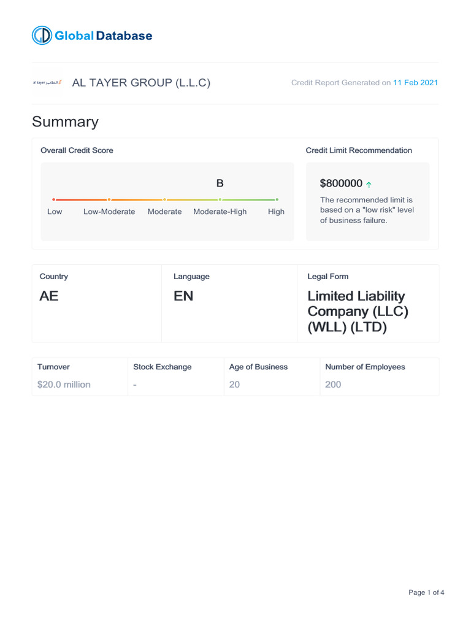471x628 pixels.
Task: Click the B credit score grade
Action: [x=220, y=183]
